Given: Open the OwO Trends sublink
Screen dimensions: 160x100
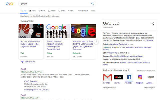Looking at the screenshot, I should pyautogui.click(x=30, y=81).
